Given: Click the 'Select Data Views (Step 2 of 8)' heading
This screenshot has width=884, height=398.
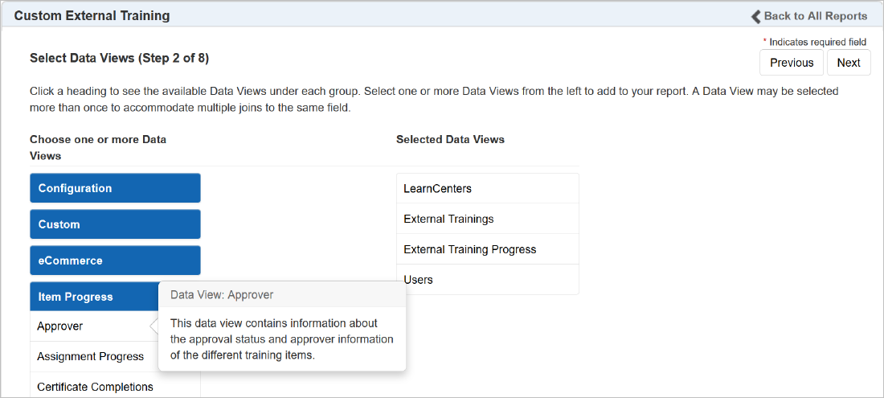Looking at the screenshot, I should point(119,58).
